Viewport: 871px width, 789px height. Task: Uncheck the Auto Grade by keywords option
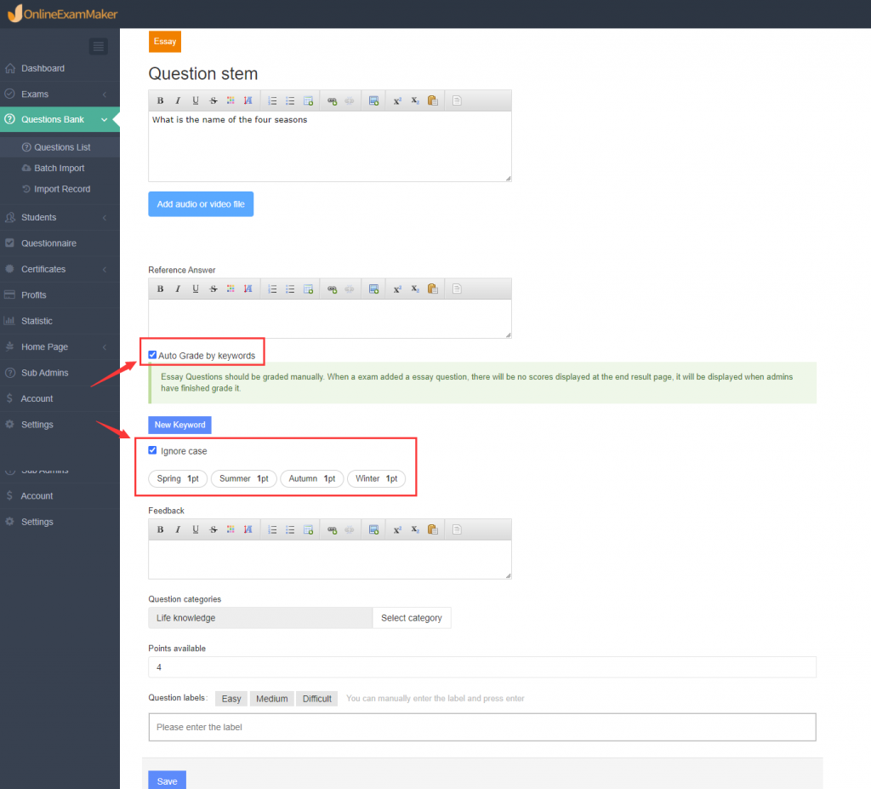coord(152,355)
